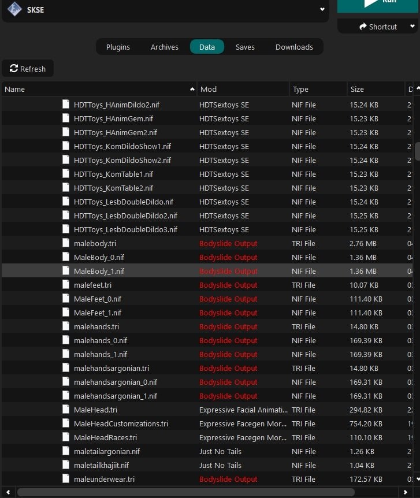Screen dimensions: 420x498
Task: Click the file icon of malehands_1.nif
Action: tap(66, 354)
